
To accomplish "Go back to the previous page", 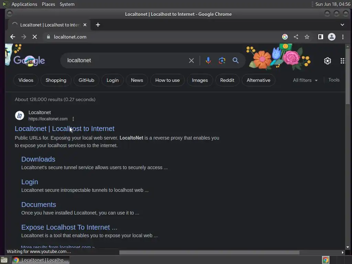I will (x=13, y=37).
